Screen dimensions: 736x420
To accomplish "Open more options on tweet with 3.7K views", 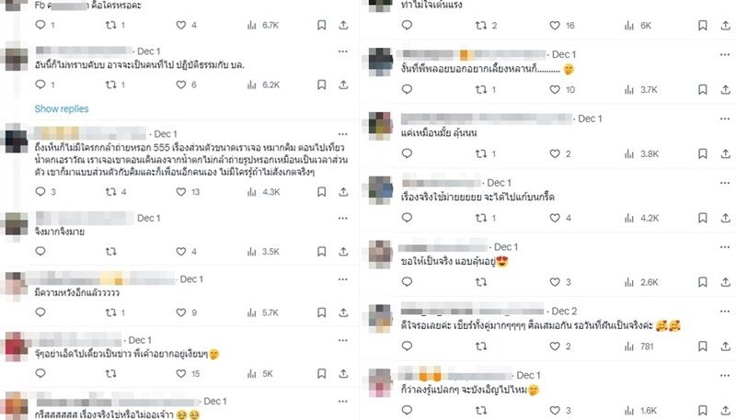I will (x=725, y=55).
